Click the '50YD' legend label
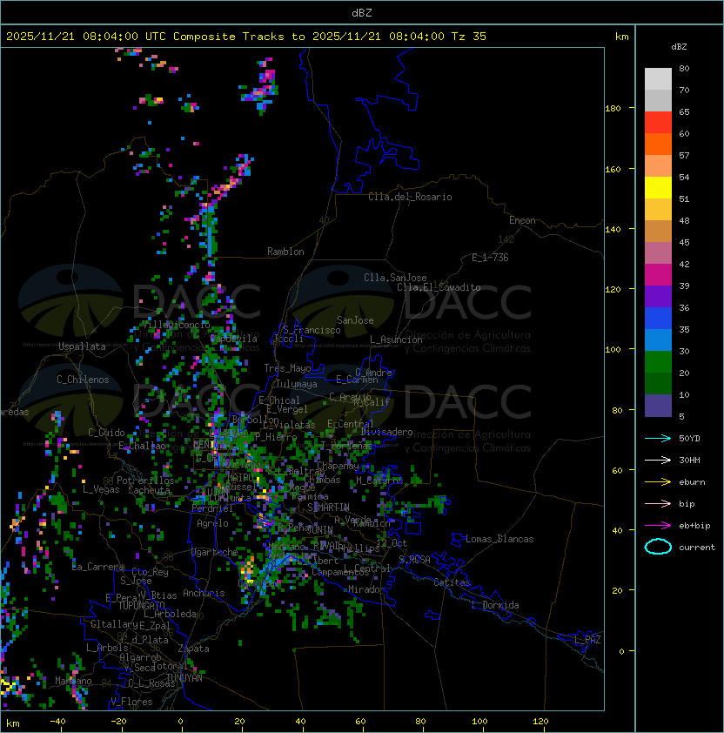The width and height of the screenshot is (724, 733). point(689,439)
